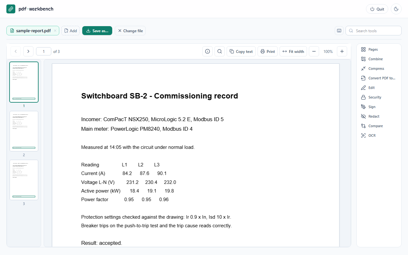Choose Fit width zoom mode

(x=293, y=51)
